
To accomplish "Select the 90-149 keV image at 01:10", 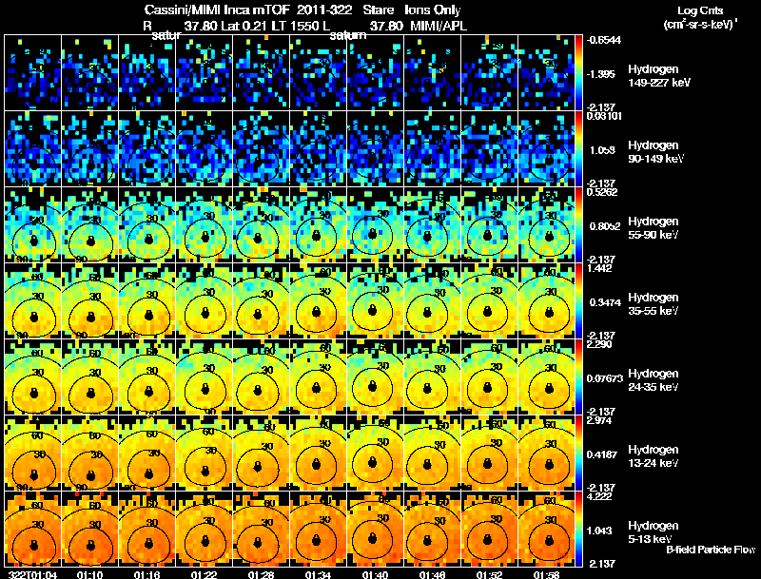I will [x=89, y=148].
